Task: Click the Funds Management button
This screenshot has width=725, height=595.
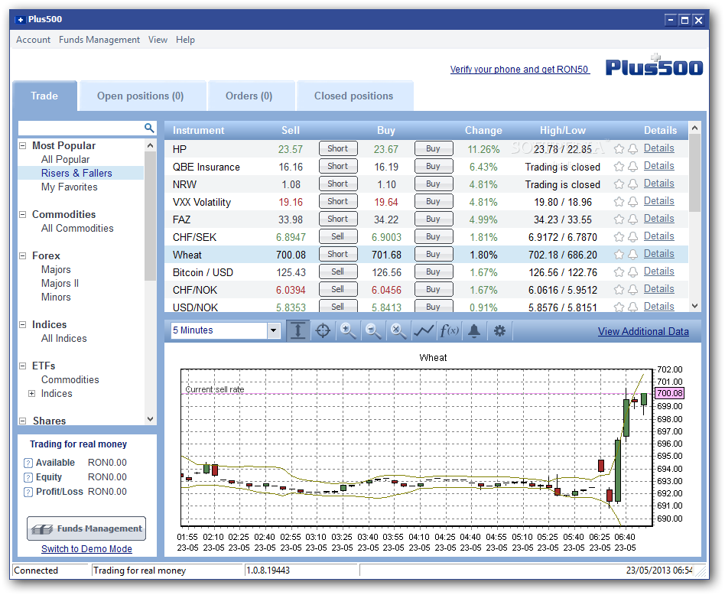Action: (86, 528)
